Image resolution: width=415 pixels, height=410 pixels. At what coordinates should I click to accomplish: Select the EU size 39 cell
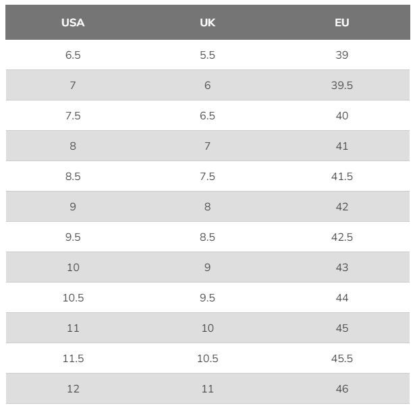(342, 55)
